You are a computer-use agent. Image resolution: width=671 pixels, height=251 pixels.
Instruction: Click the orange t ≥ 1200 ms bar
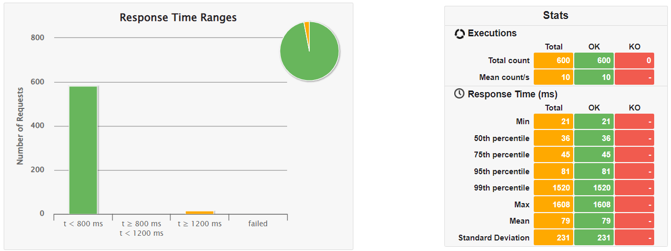[200, 212]
